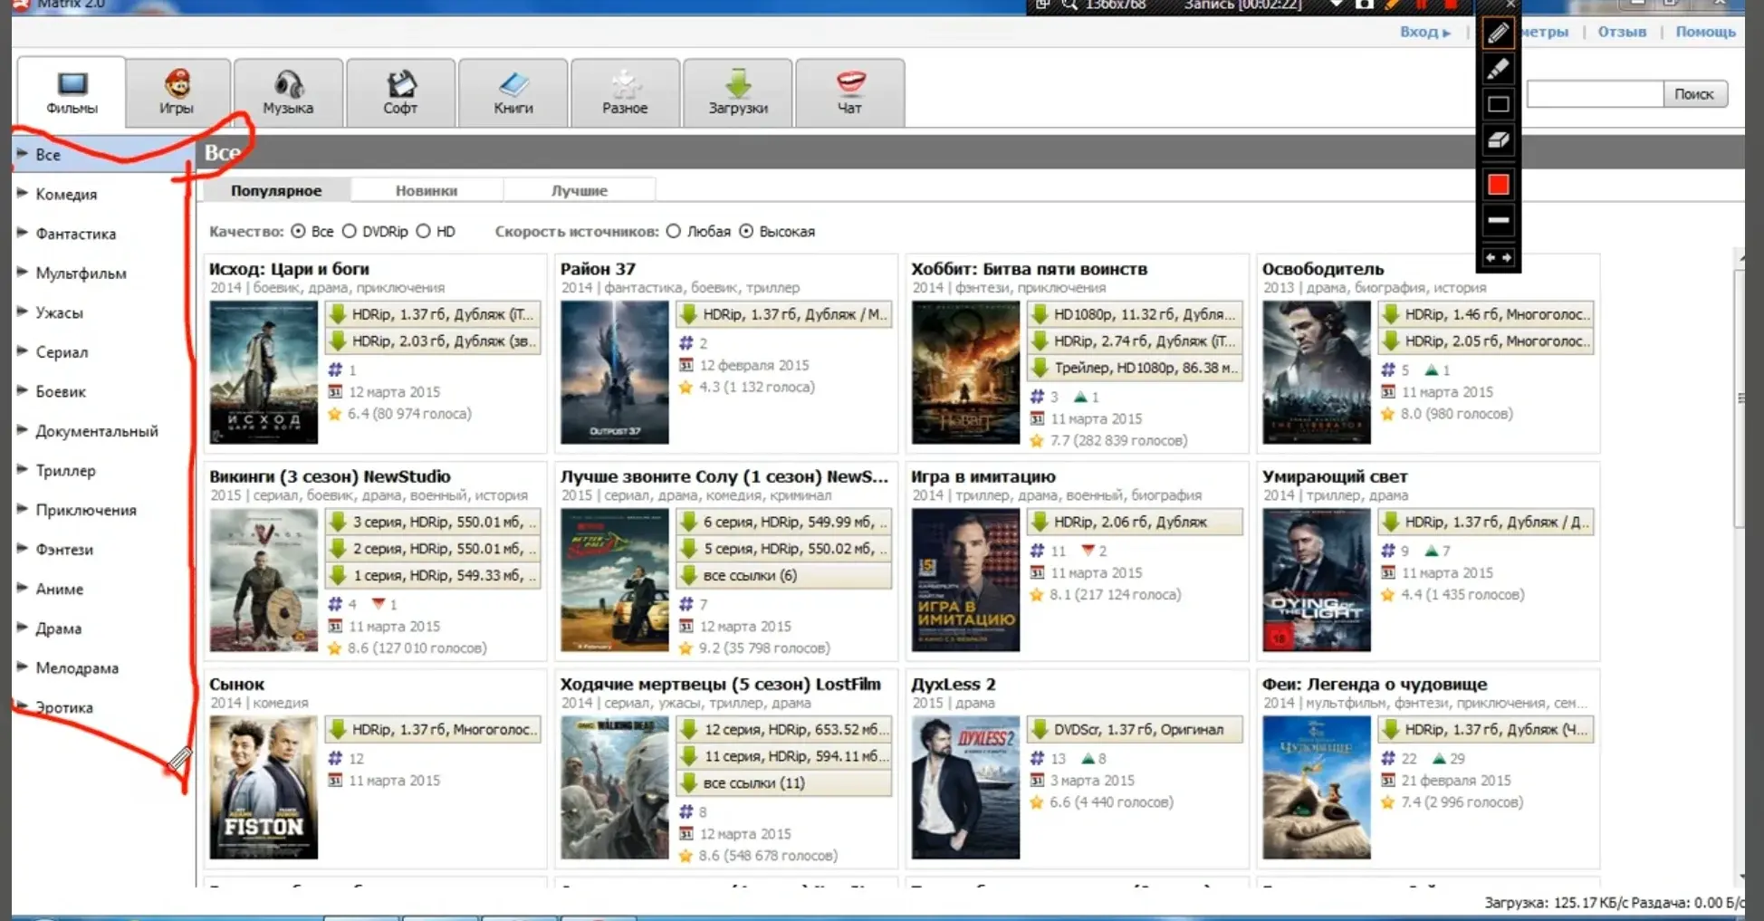The height and width of the screenshot is (921, 1764).
Task: Expand the Ужасы genre
Action: click(23, 312)
